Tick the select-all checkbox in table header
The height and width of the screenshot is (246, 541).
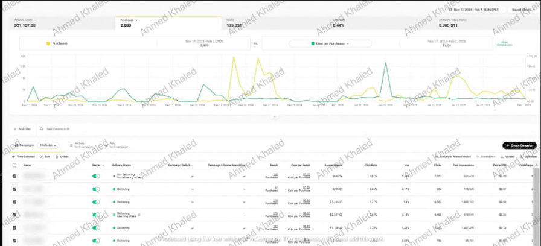pos(14,165)
